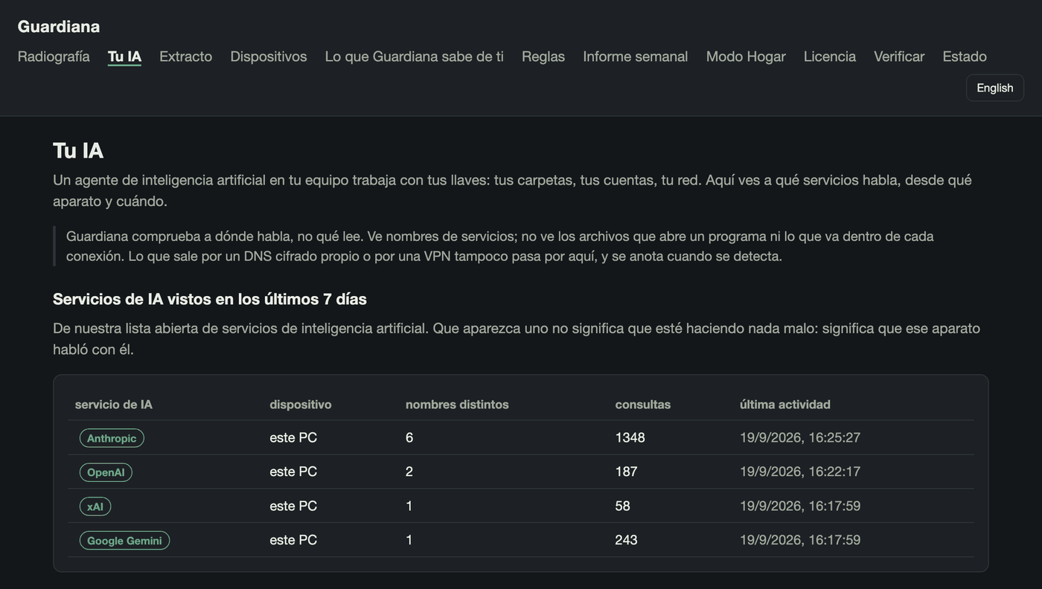Click the "nombres distintos" column header
This screenshot has width=1042, height=589.
click(x=457, y=405)
